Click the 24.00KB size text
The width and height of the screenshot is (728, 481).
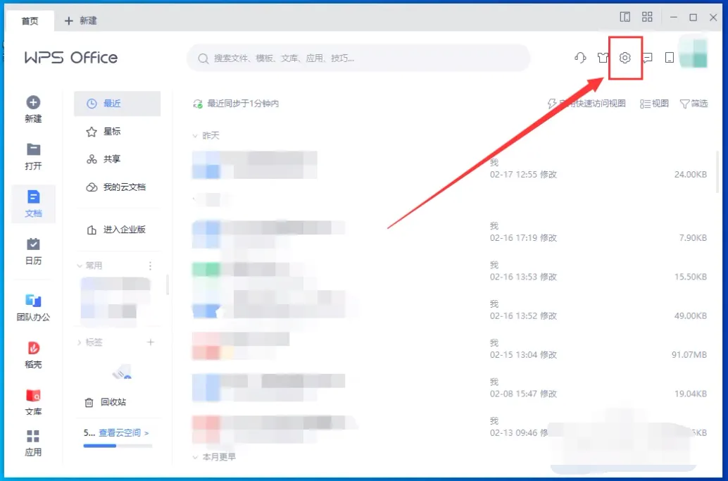[691, 175]
